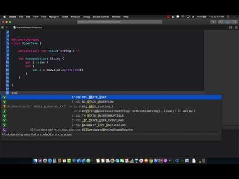Choose the GL_STACK_UNDERFLOW suggestion
Image resolution: width=239 pixels, height=179 pixels.
pyautogui.click(x=111, y=102)
